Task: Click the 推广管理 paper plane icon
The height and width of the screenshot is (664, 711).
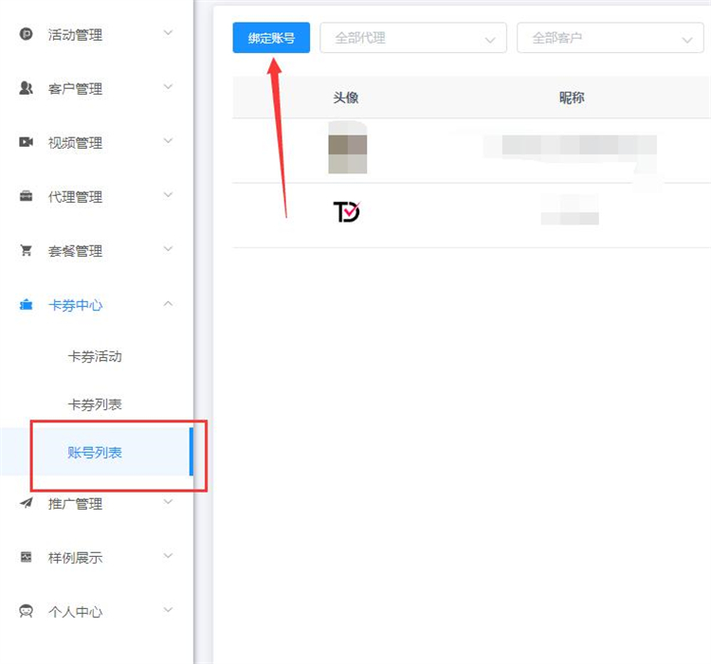Action: coord(26,502)
